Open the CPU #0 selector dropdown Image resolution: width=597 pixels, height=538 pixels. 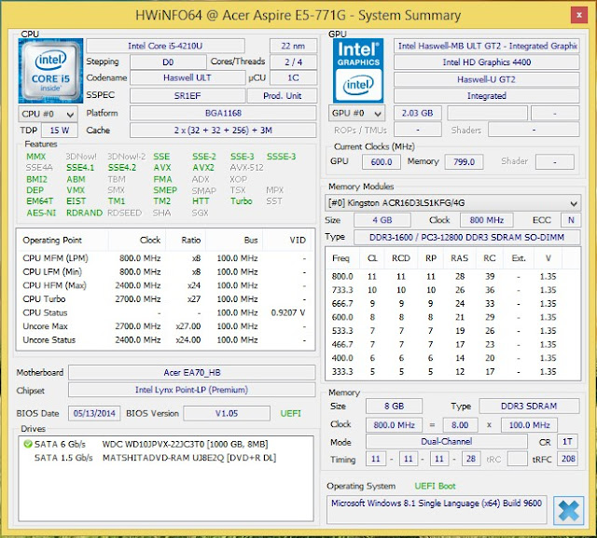pos(48,114)
